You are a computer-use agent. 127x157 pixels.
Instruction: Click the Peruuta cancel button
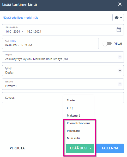(17, 148)
